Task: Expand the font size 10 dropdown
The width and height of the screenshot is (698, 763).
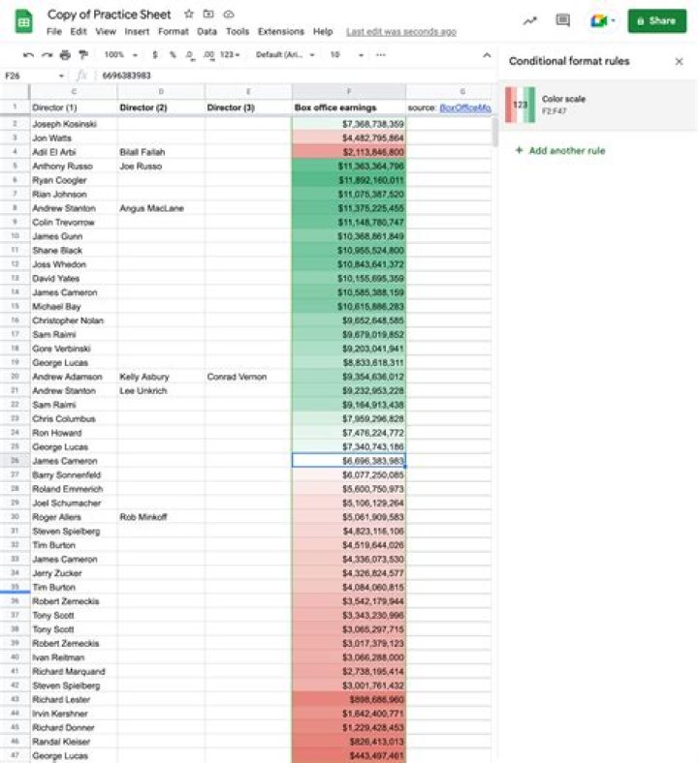Action: [347, 55]
